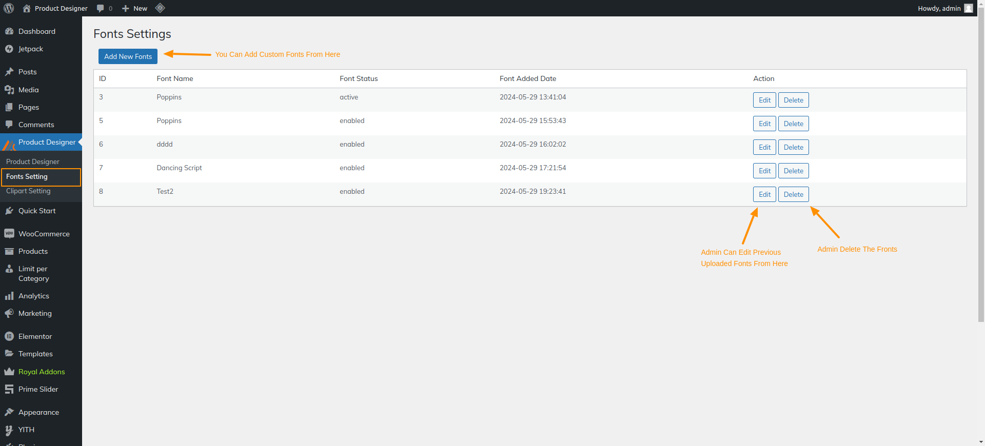
Task: Go to the Posts menu
Action: 41,72
